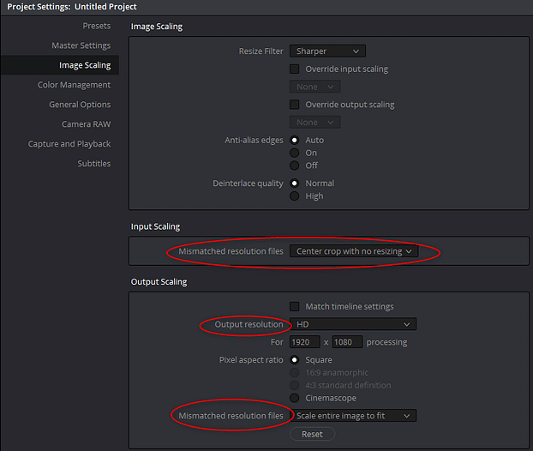Open the Resize Filter dropdown showing Sharper

coord(327,51)
